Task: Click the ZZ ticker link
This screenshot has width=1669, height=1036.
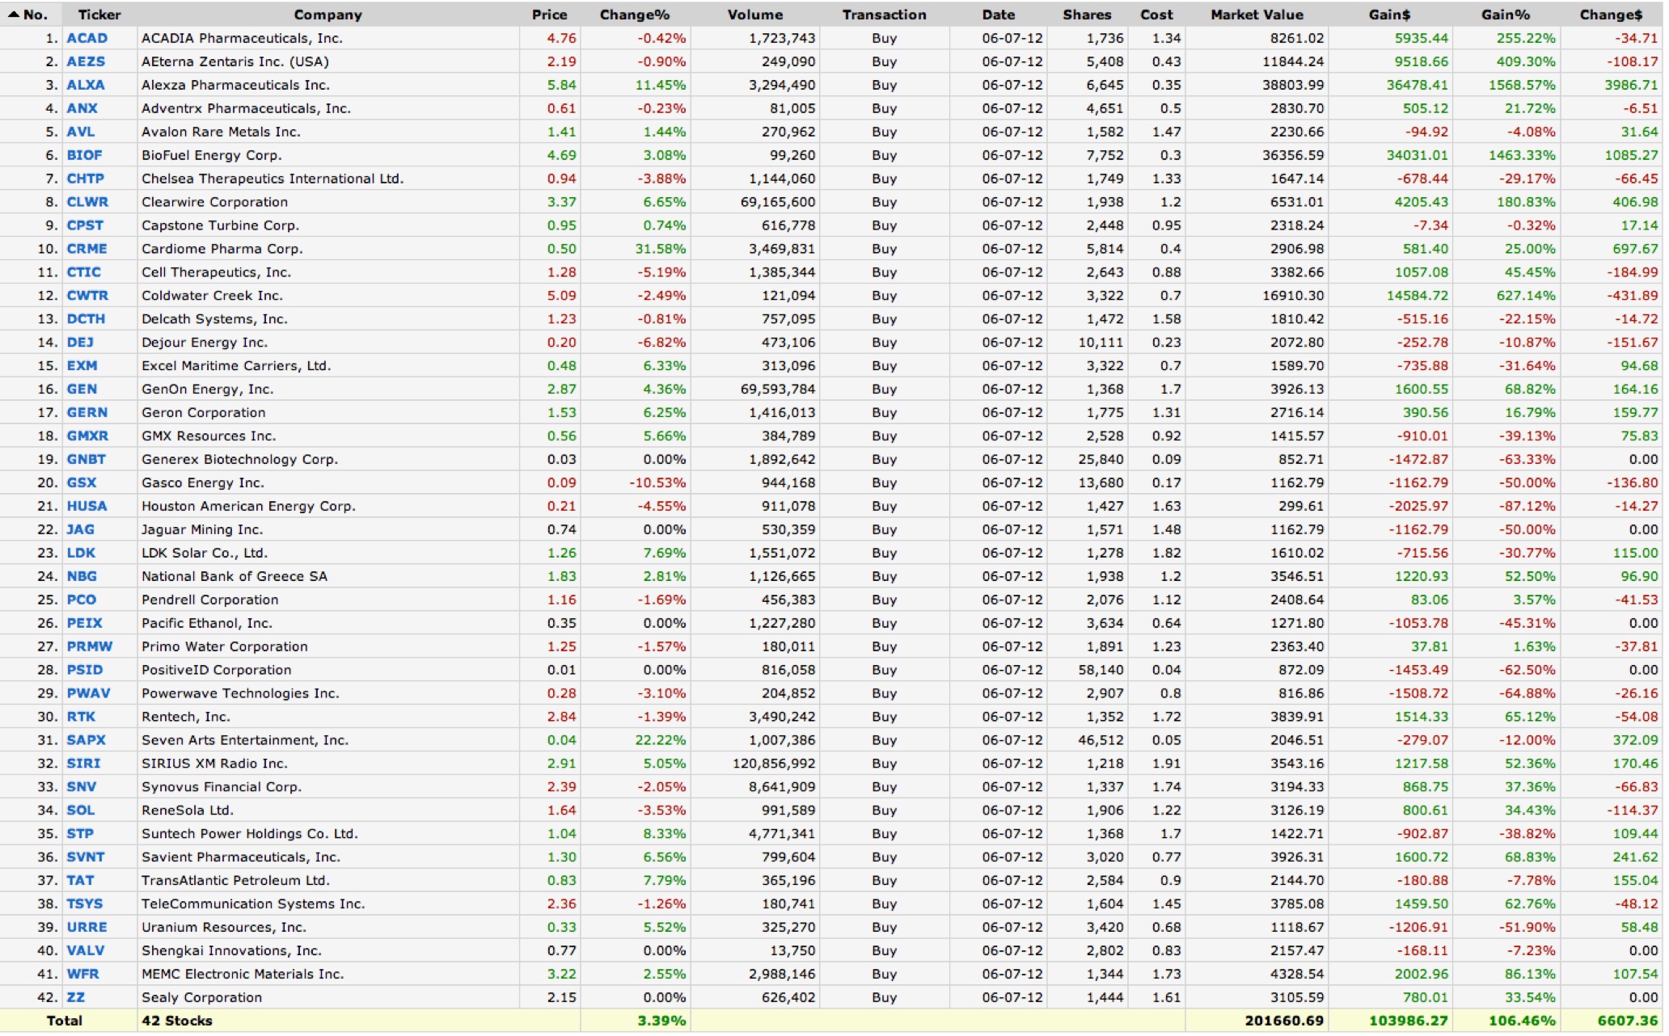Action: pos(75,997)
